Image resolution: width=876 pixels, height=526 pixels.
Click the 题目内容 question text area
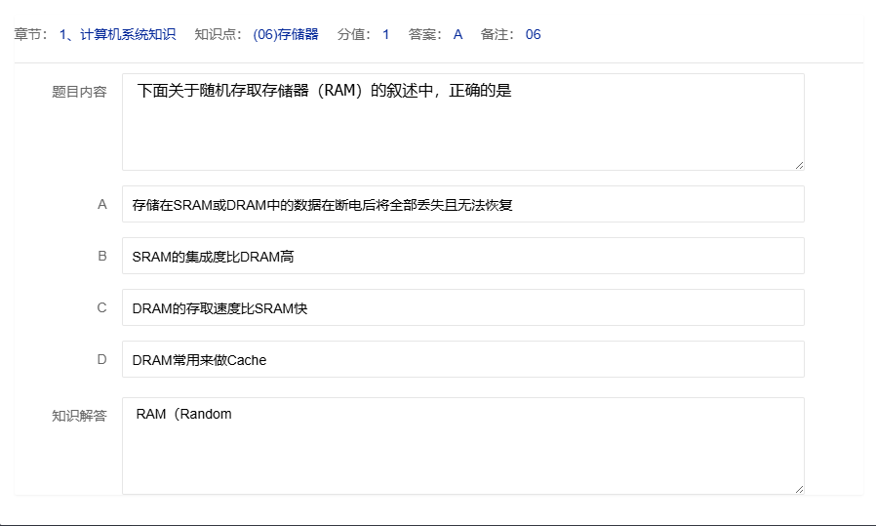(x=462, y=122)
